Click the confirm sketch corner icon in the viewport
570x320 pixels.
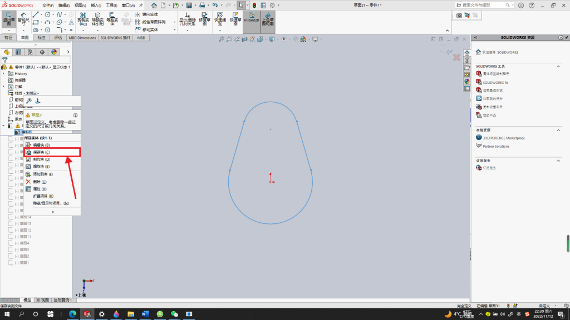pos(446,50)
